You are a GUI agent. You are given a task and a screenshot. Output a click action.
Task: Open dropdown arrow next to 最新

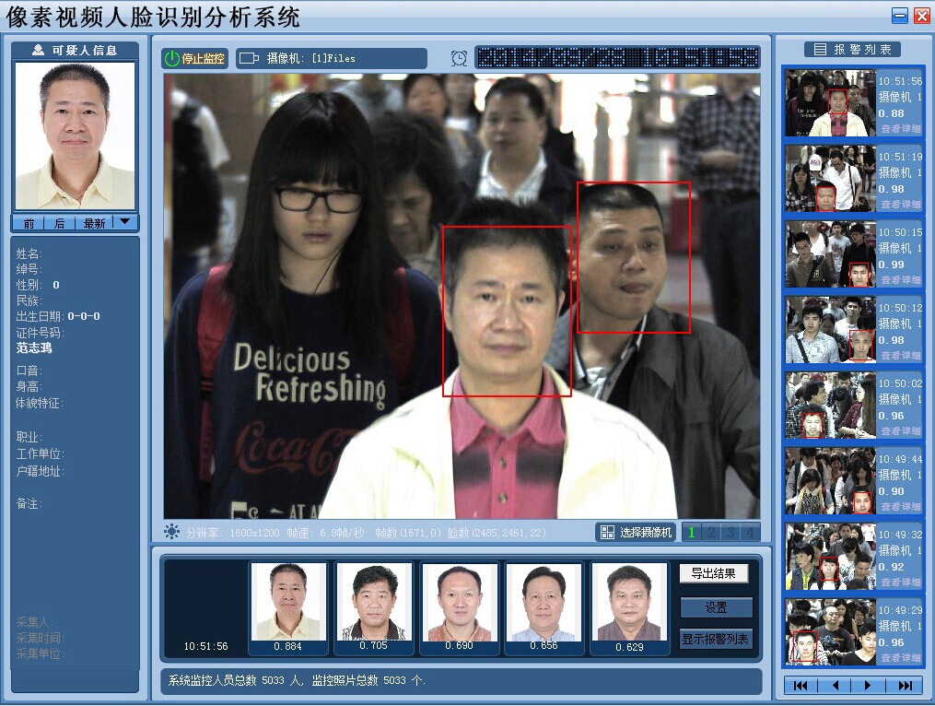click(x=124, y=223)
